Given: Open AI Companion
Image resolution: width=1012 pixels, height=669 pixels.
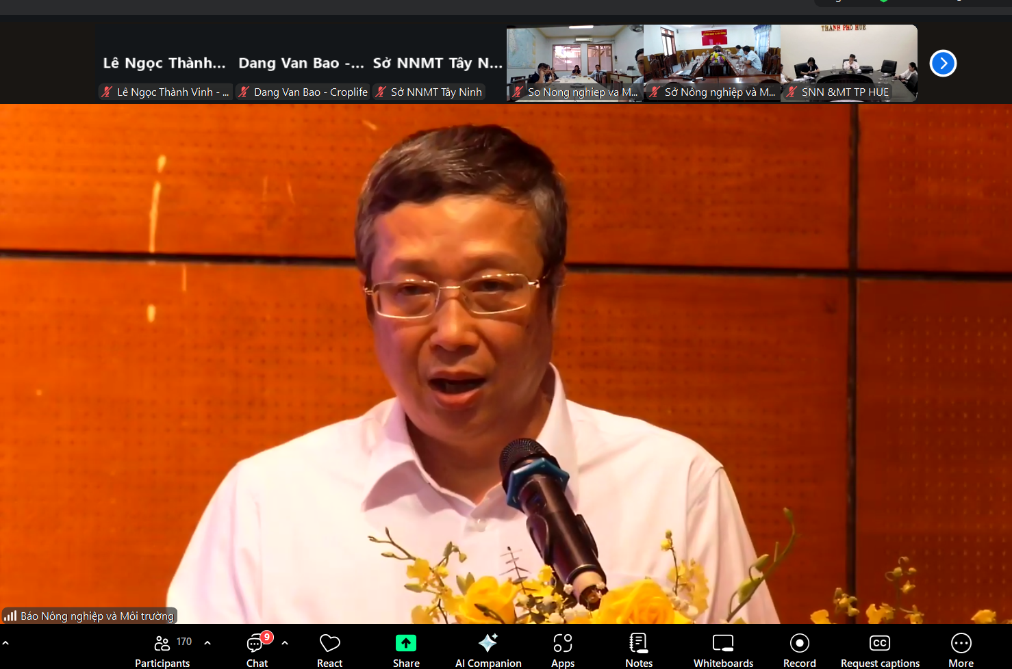Looking at the screenshot, I should pyautogui.click(x=488, y=650).
